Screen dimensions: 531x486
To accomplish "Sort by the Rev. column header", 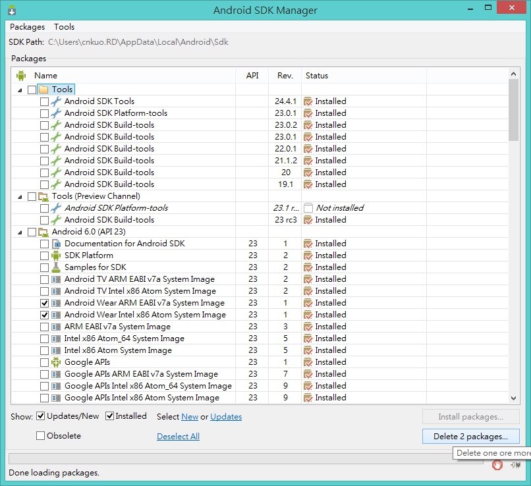I will pyautogui.click(x=285, y=76).
